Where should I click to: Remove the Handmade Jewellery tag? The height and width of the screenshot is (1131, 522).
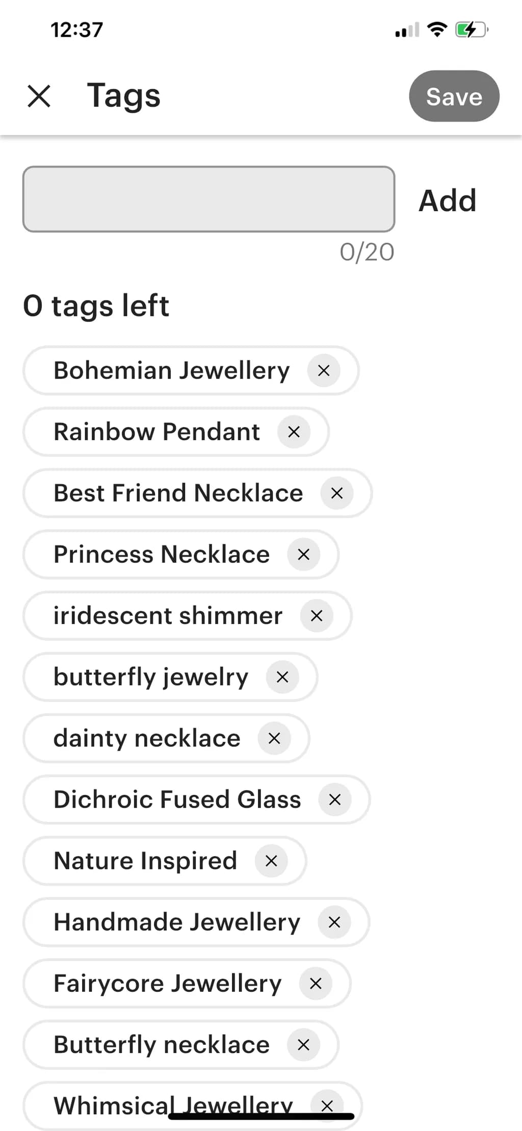pyautogui.click(x=334, y=922)
